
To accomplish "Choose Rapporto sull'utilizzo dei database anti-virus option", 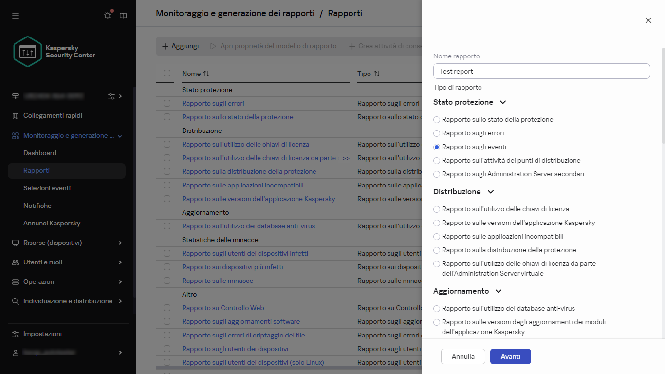I will click(437, 308).
